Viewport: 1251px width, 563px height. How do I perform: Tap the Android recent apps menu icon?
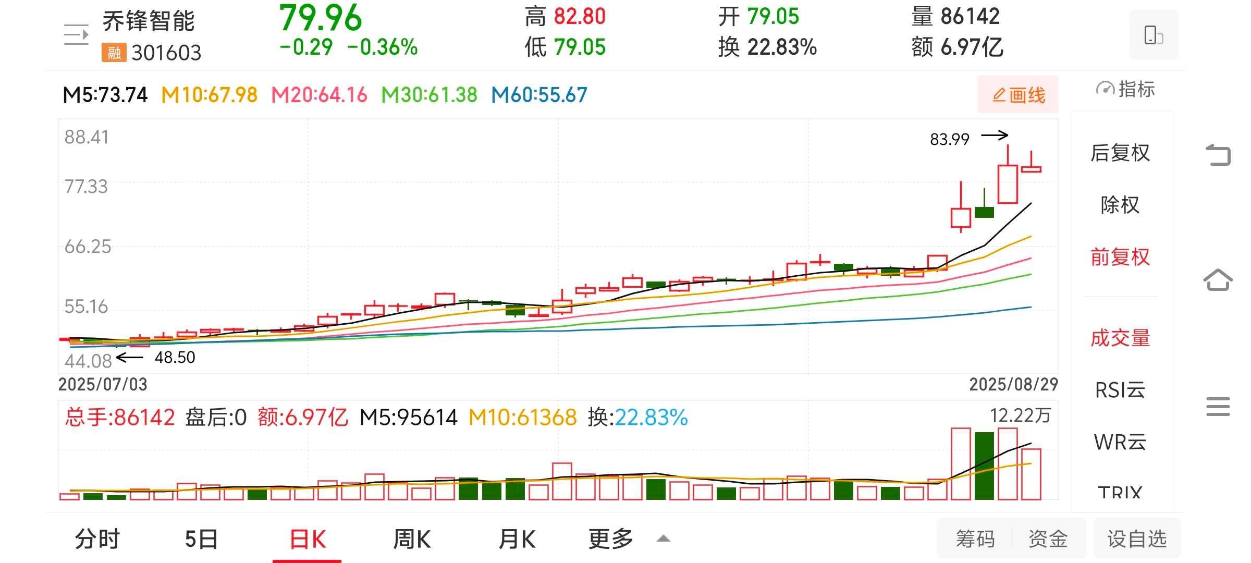[x=1218, y=407]
